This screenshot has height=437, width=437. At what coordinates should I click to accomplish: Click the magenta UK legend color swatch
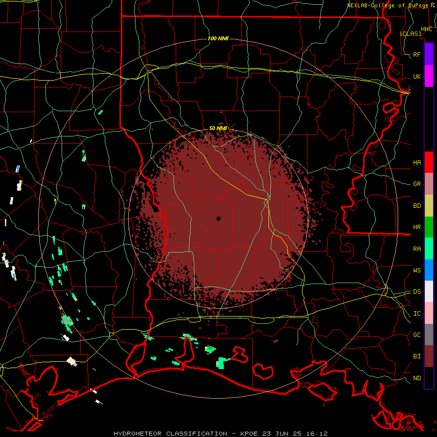tap(429, 76)
